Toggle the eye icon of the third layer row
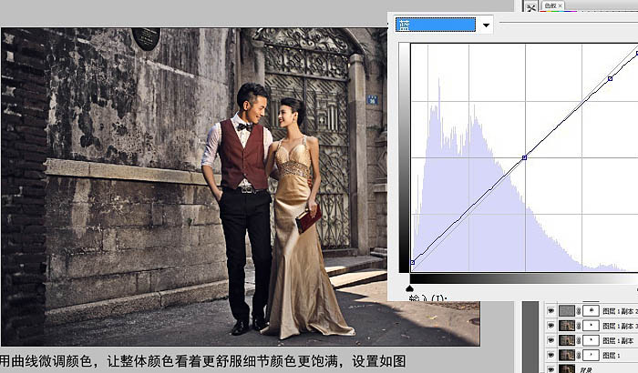Viewport: 638px width, 373px height. coord(551,339)
